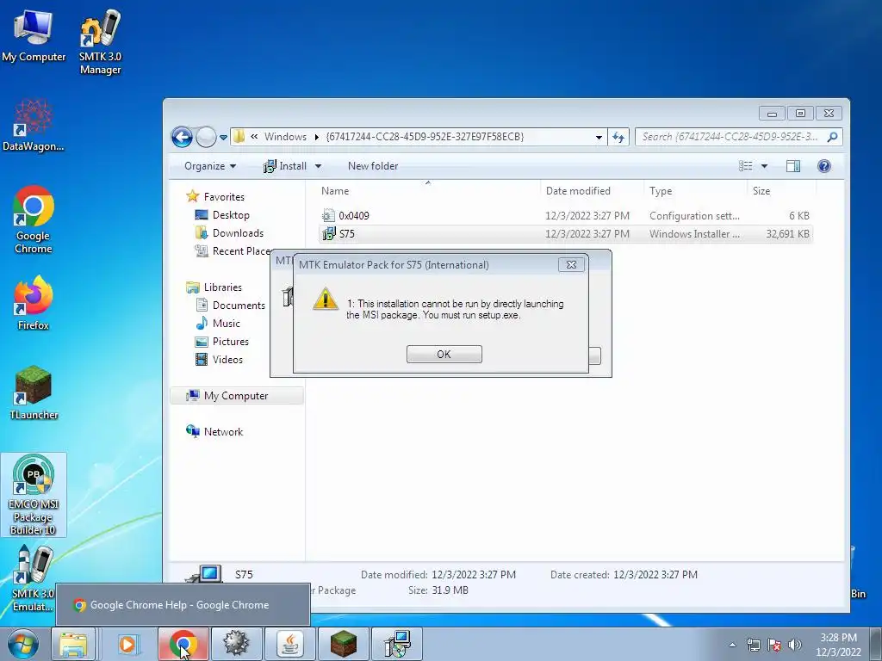Image resolution: width=882 pixels, height=661 pixels.
Task: Click the volume speaker tray icon
Action: coord(795,645)
